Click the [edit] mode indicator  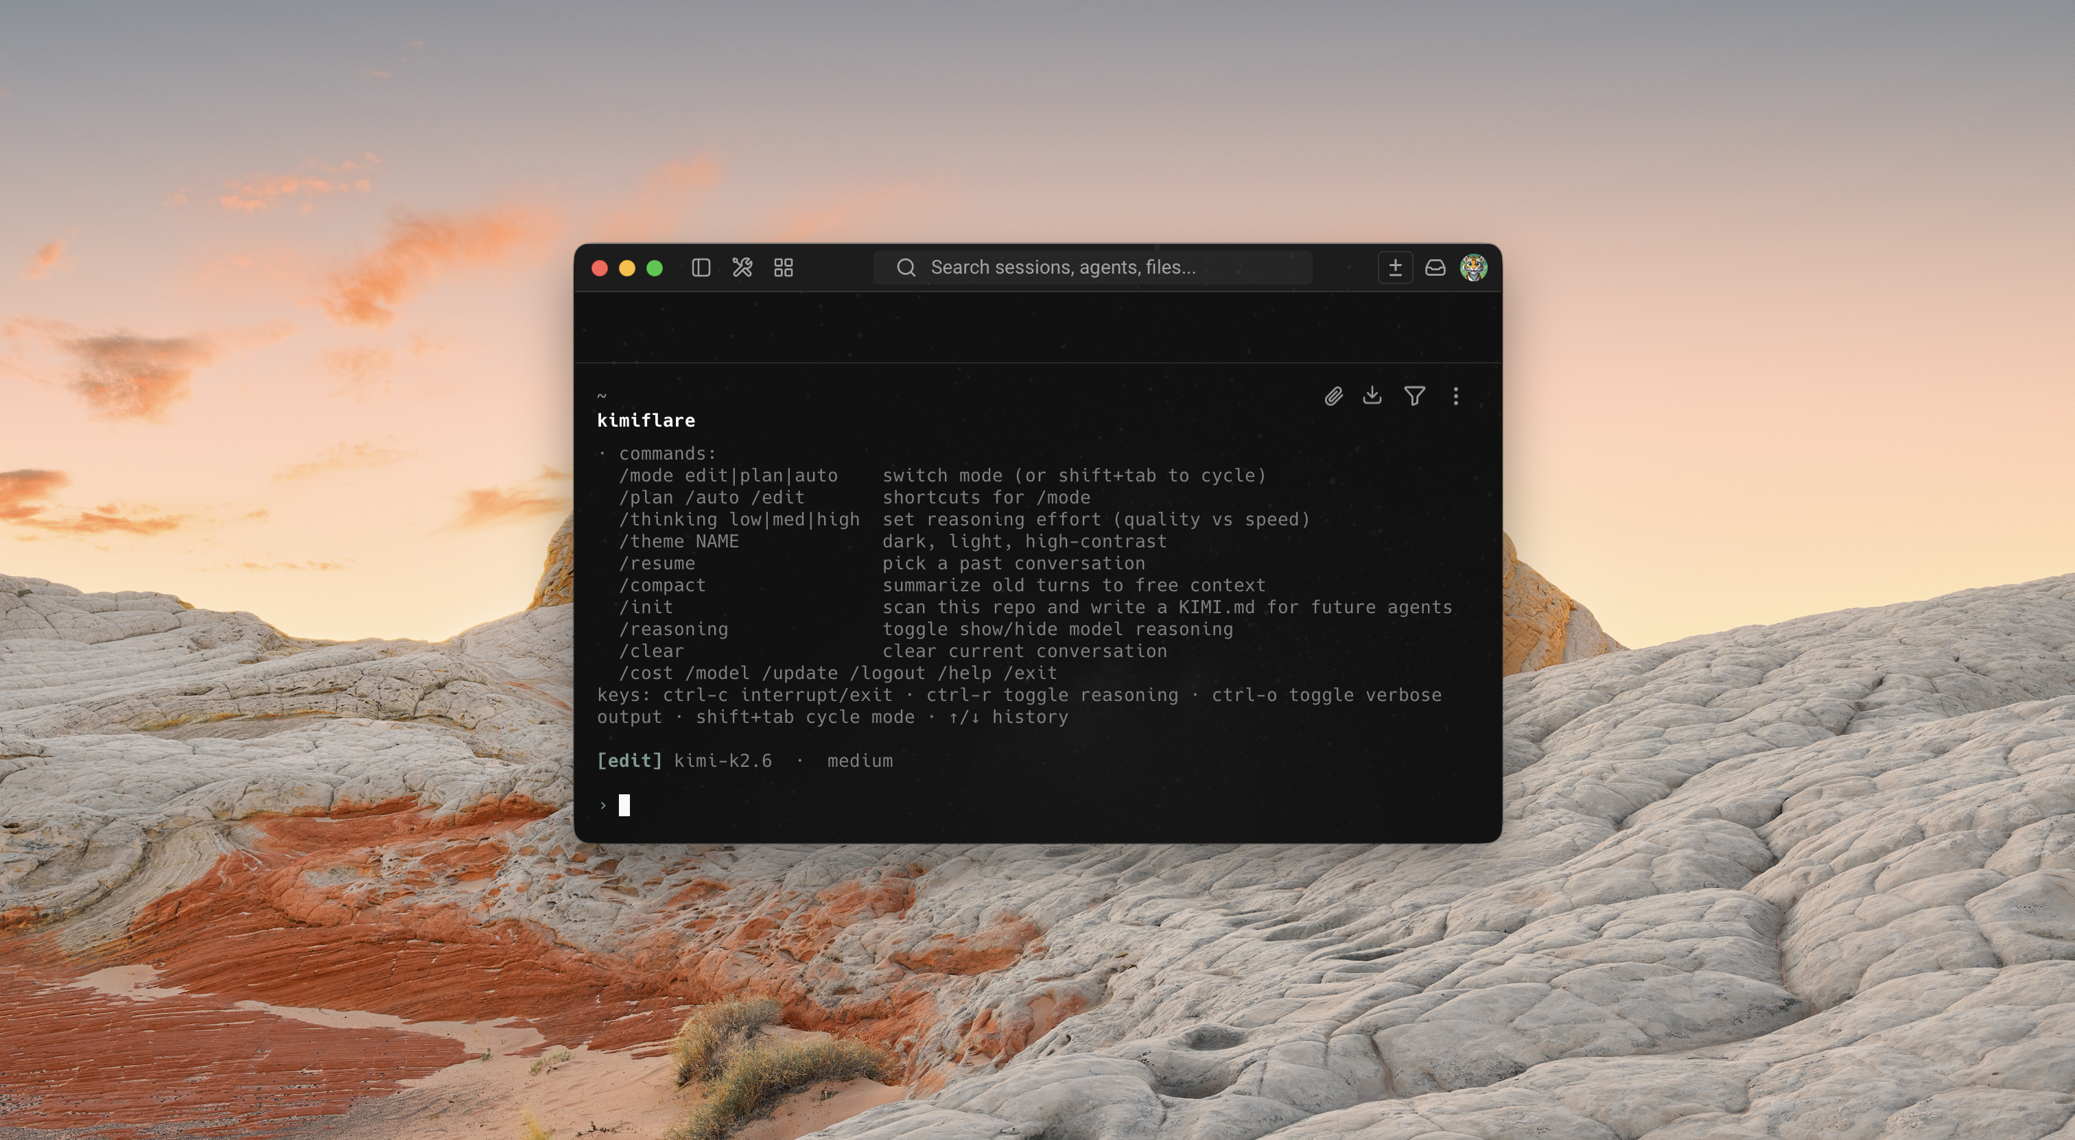(x=629, y=761)
